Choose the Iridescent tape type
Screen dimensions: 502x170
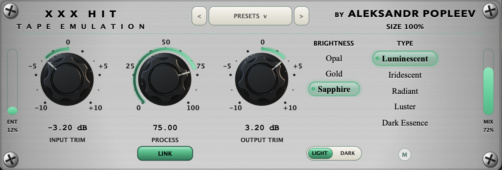[x=405, y=75]
